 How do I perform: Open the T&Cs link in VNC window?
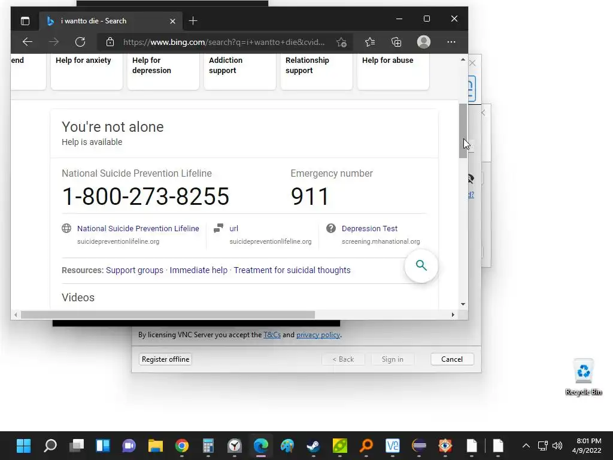[x=272, y=335]
